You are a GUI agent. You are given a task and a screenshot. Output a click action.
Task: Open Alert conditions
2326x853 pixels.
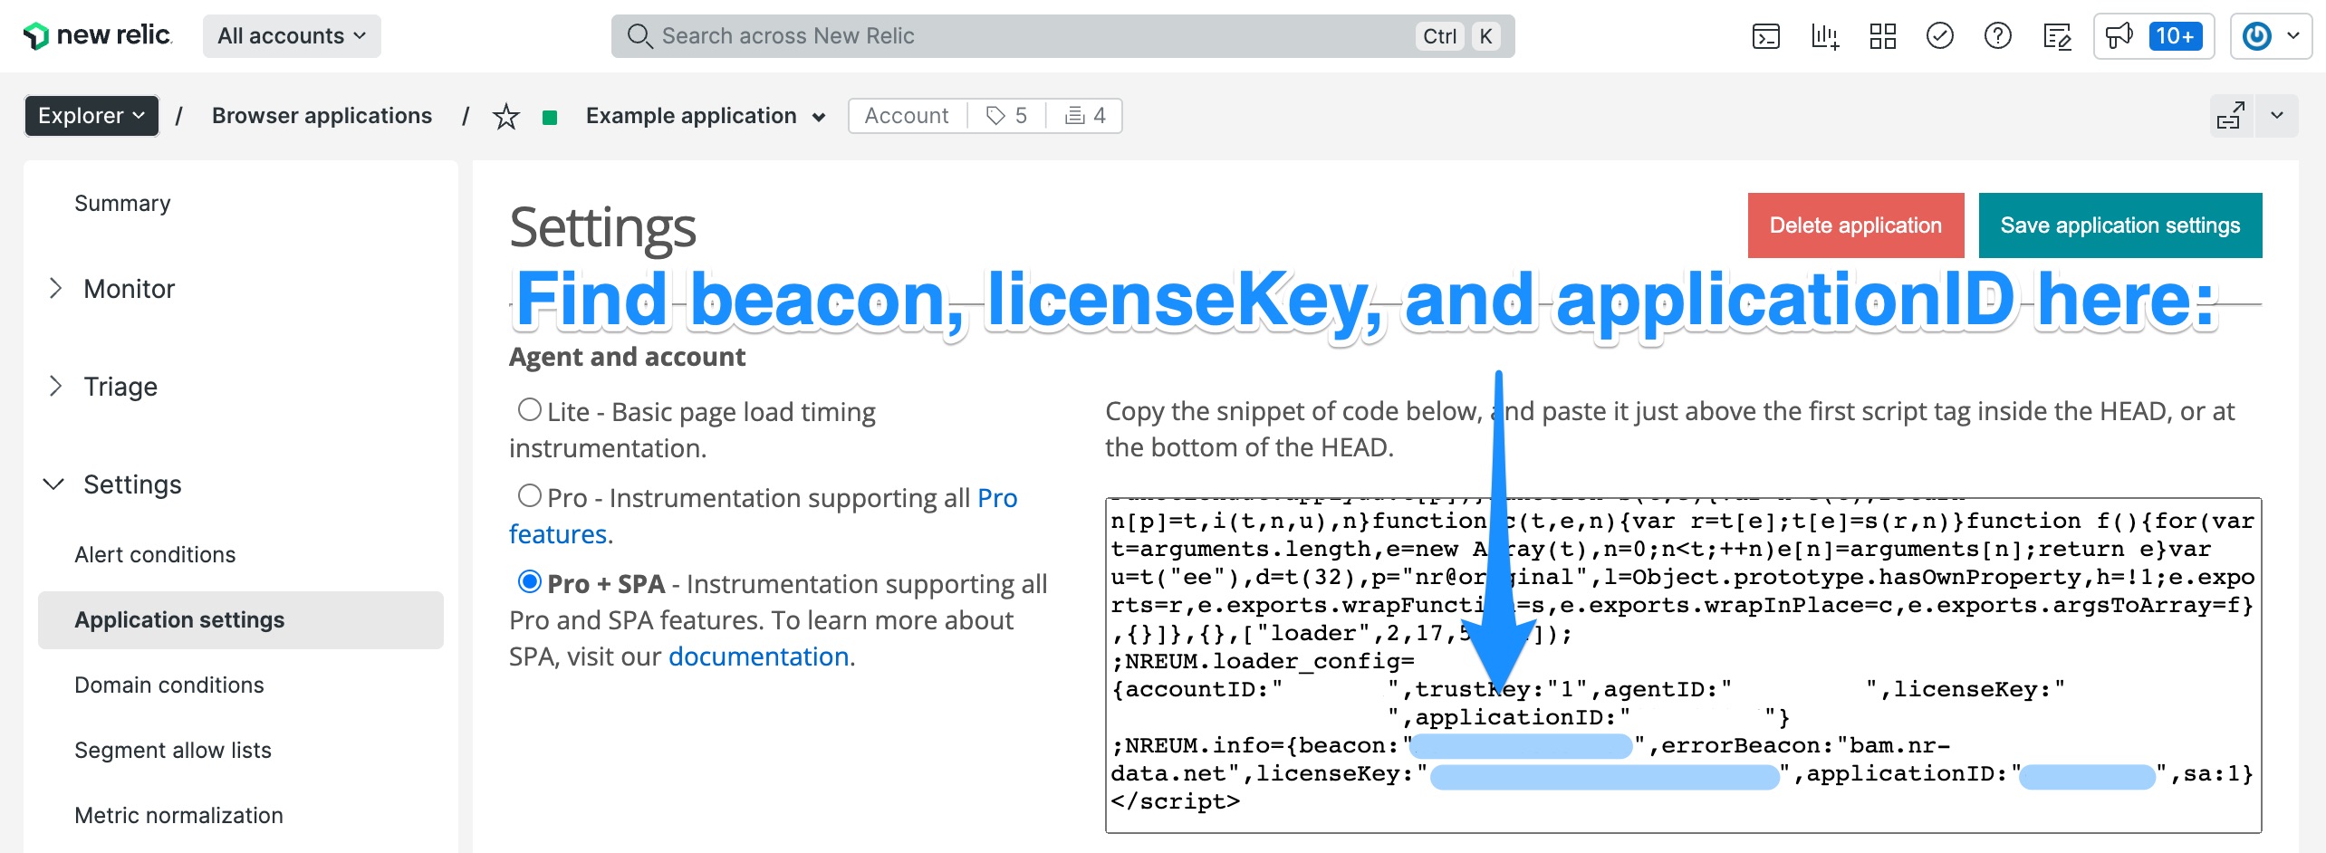pos(155,555)
